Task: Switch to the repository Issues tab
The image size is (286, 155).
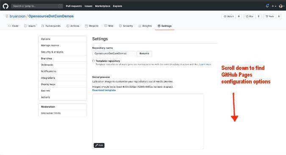Action: click(30, 26)
